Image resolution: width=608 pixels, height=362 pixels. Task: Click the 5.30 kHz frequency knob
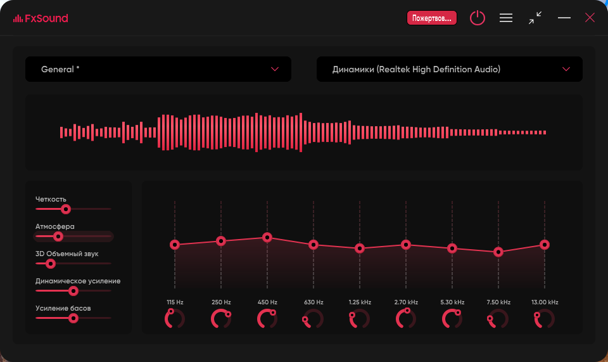tap(452, 318)
